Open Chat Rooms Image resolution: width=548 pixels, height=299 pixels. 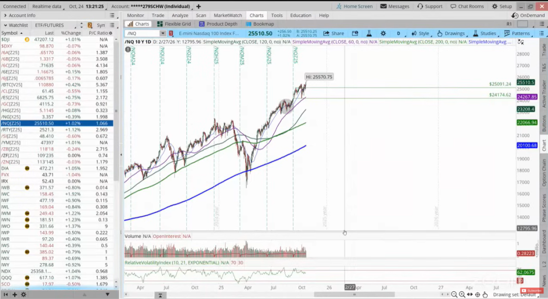tap(467, 6)
